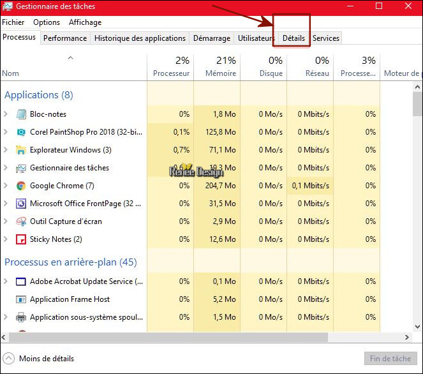Click the spooler printer icon
This screenshot has height=374, width=423.
(x=21, y=317)
